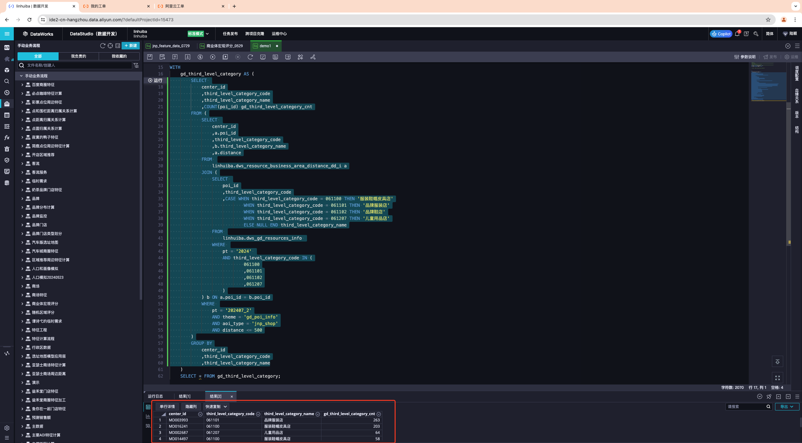This screenshot has height=443, width=802.
Task: Click the 隐藏列 button
Action: coord(191,406)
